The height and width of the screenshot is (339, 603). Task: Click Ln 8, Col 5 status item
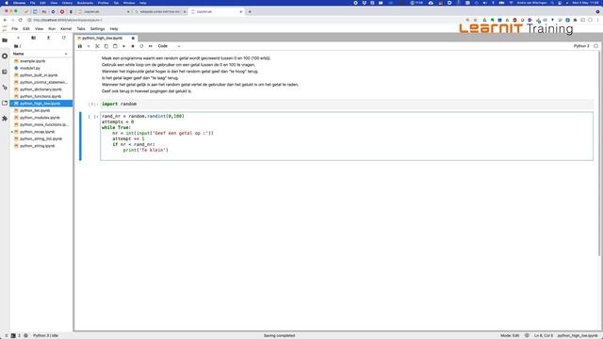point(544,335)
